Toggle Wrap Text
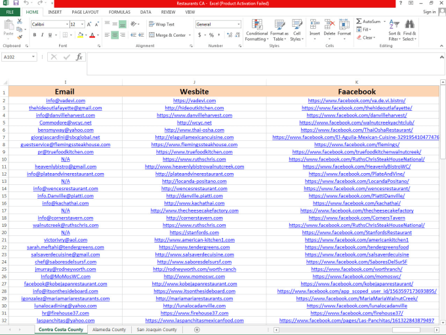 pyautogui.click(x=161, y=24)
